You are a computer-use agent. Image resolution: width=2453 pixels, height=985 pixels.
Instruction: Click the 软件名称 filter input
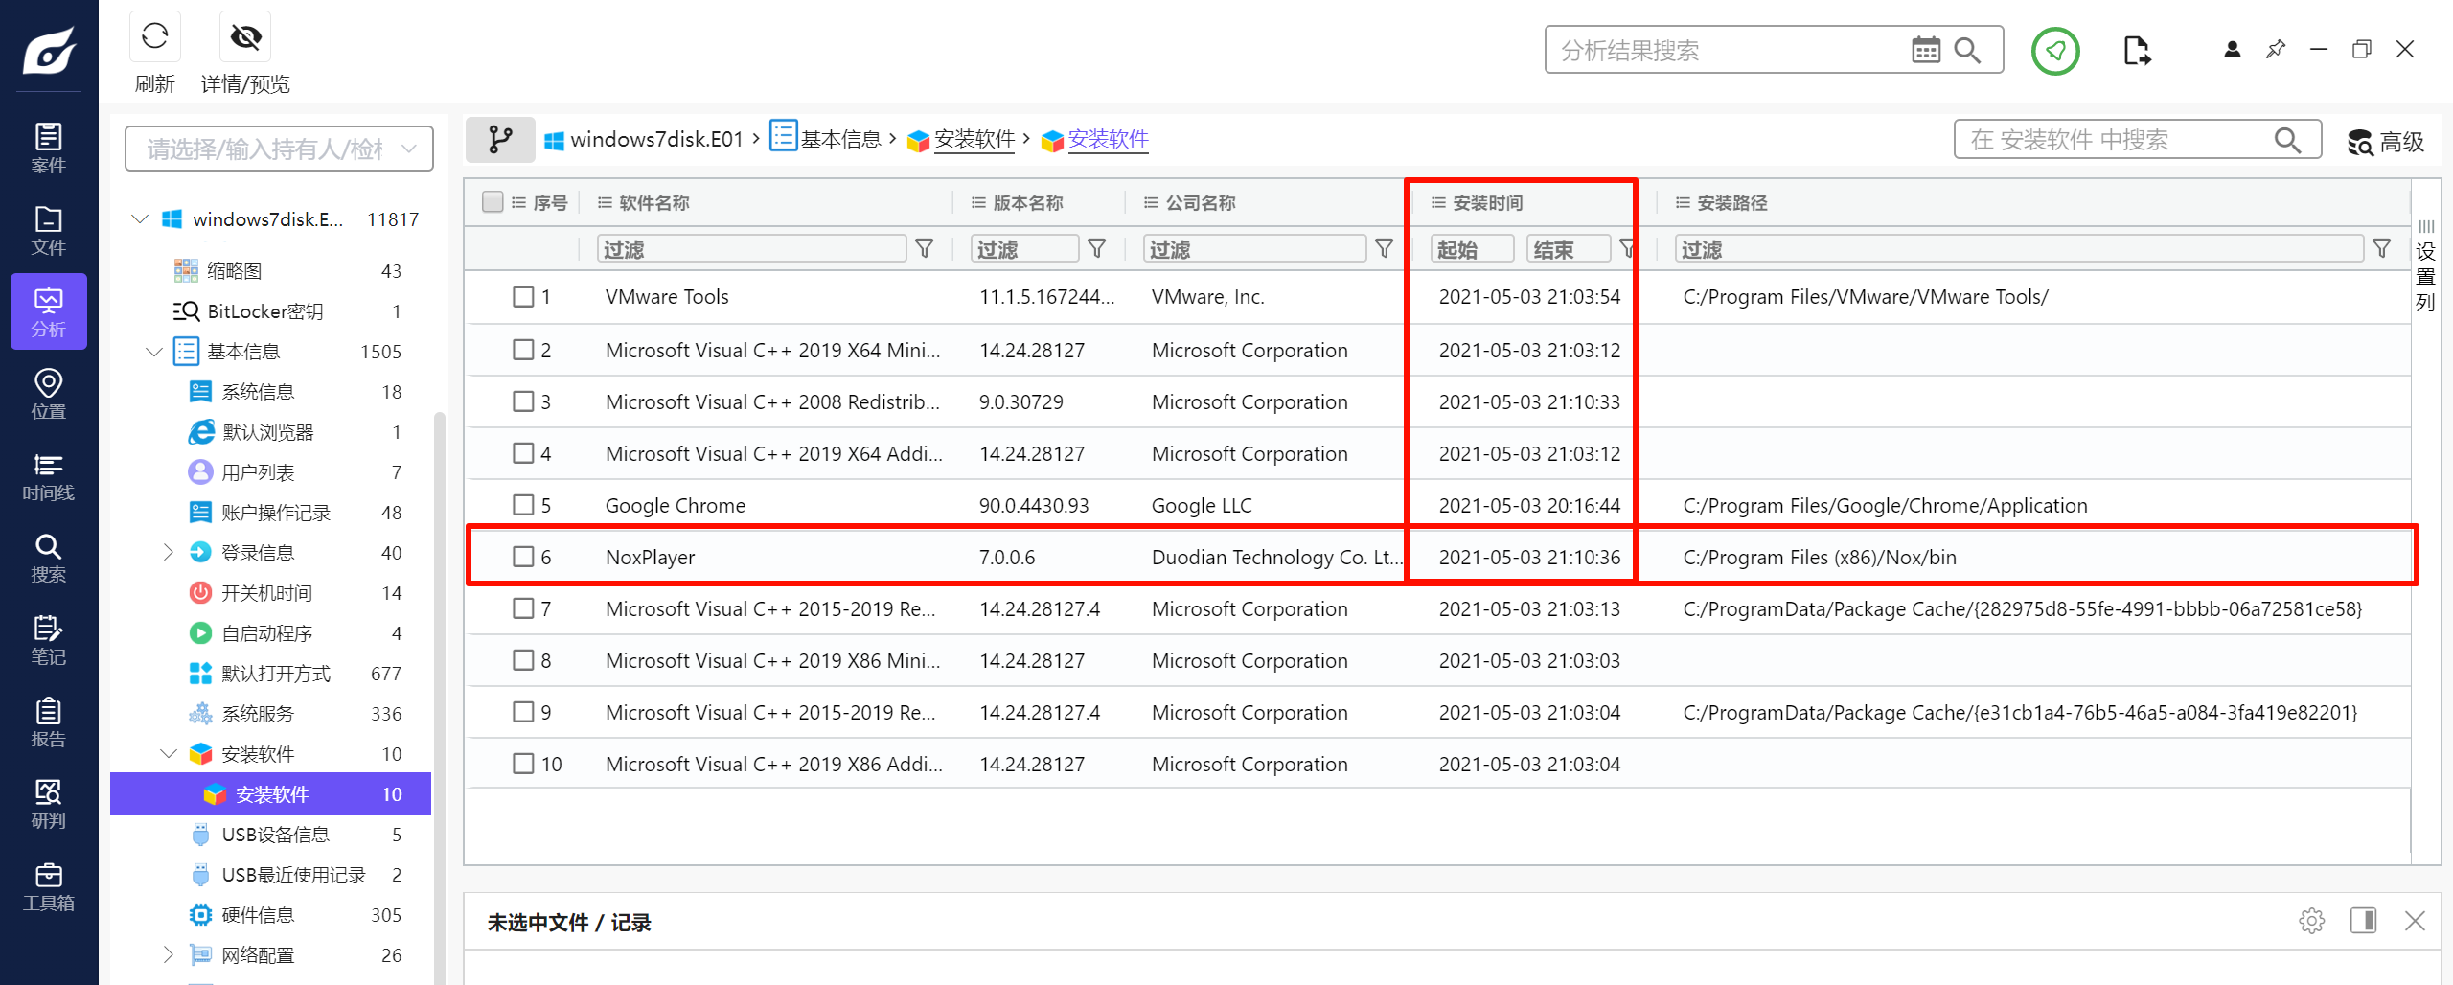[x=751, y=249]
